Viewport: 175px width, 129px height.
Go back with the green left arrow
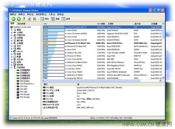pos(13,19)
